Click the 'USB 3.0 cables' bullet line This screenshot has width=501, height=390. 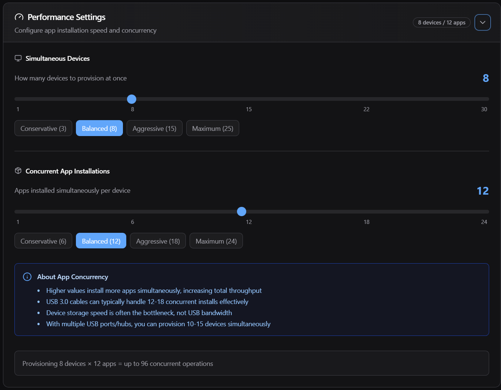coord(147,302)
